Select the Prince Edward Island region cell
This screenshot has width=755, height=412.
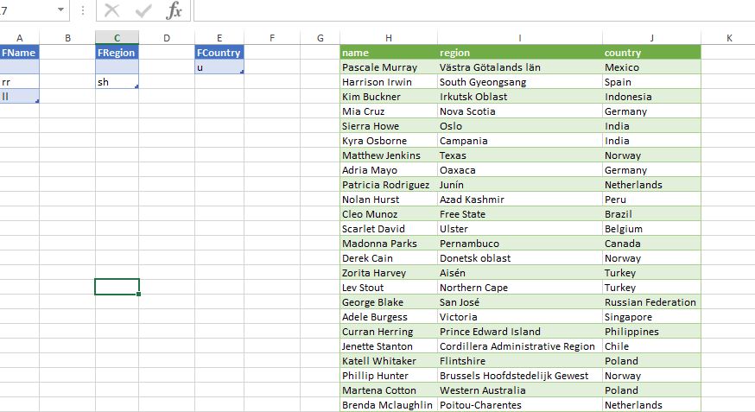pos(519,332)
